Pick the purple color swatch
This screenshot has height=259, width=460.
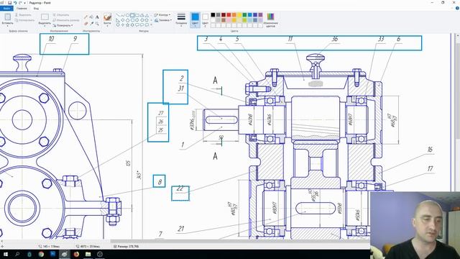click(x=260, y=15)
